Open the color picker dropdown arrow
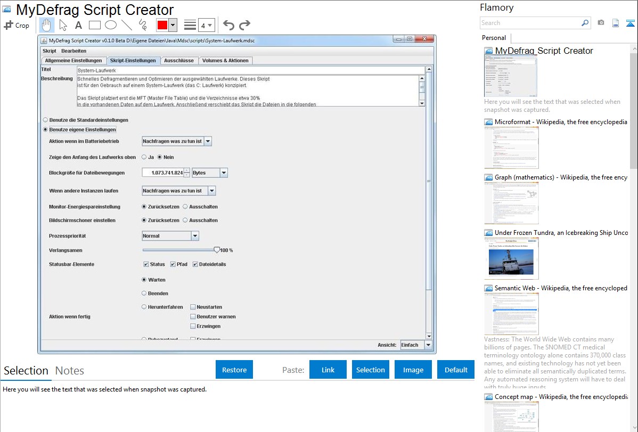 pos(173,25)
